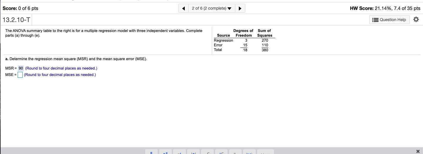Go to the previous question arrow
The width and height of the screenshot is (423, 154).
tap(183, 8)
